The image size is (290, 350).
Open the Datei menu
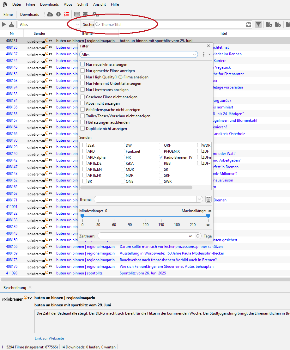tap(16, 4)
